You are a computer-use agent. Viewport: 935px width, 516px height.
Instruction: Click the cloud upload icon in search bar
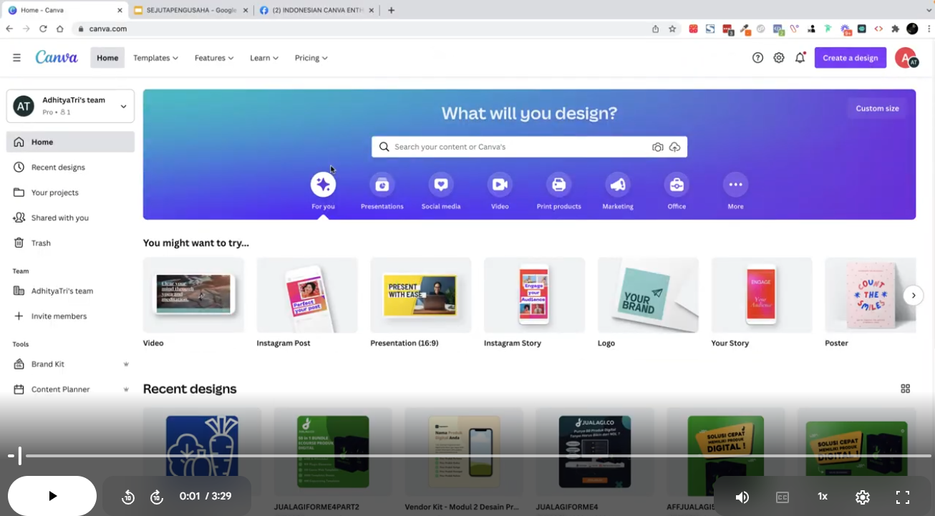pyautogui.click(x=675, y=147)
